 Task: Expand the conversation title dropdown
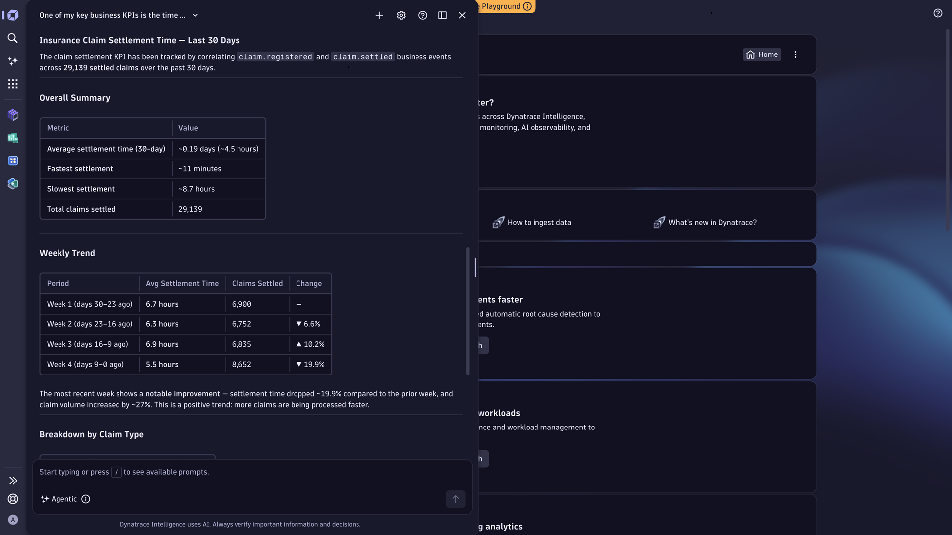point(195,15)
